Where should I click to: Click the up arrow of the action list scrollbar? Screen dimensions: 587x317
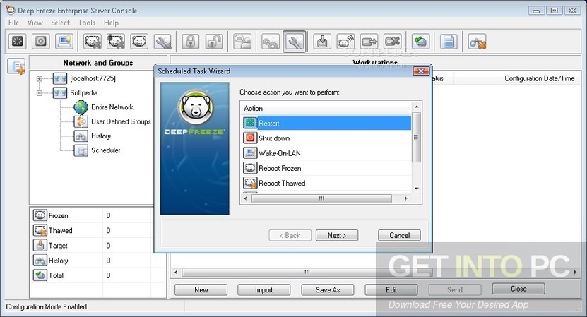pyautogui.click(x=416, y=107)
